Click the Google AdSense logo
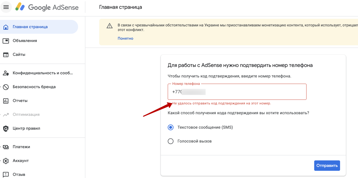Viewport: 358px width, 178px height. pos(47,7)
